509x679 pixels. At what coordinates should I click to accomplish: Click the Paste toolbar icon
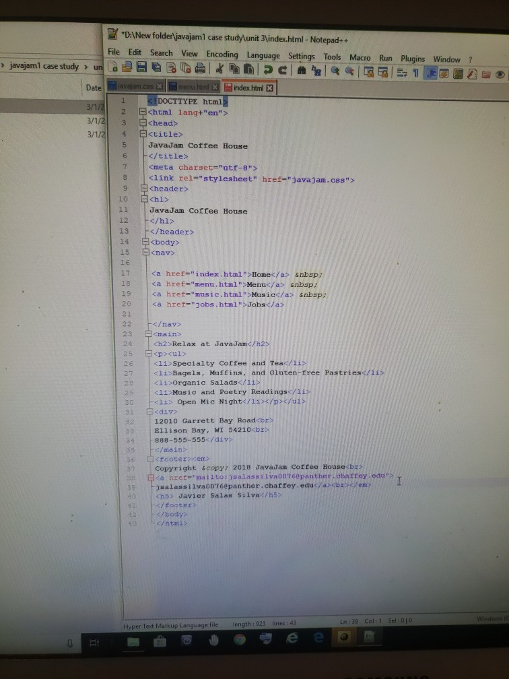coord(249,69)
